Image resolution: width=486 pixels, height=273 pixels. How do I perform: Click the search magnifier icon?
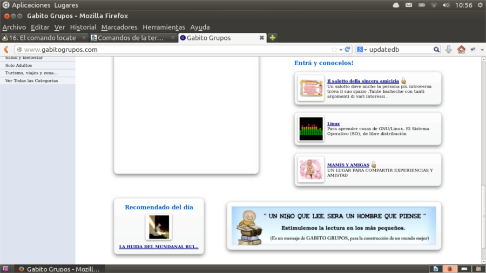click(436, 49)
